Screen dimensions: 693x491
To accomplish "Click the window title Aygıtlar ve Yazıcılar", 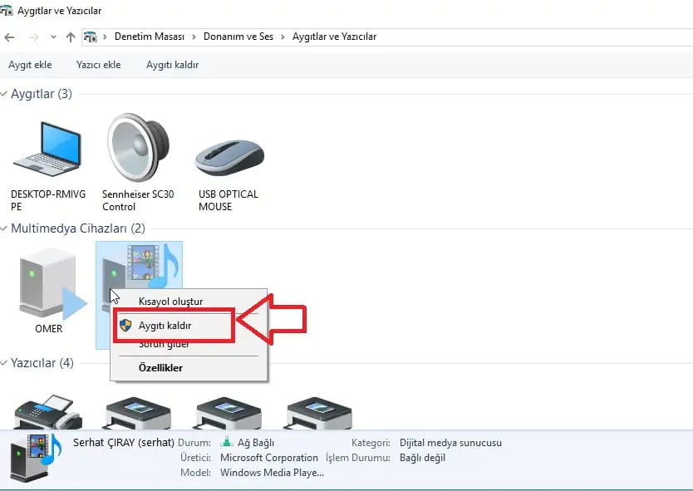I will click(60, 11).
